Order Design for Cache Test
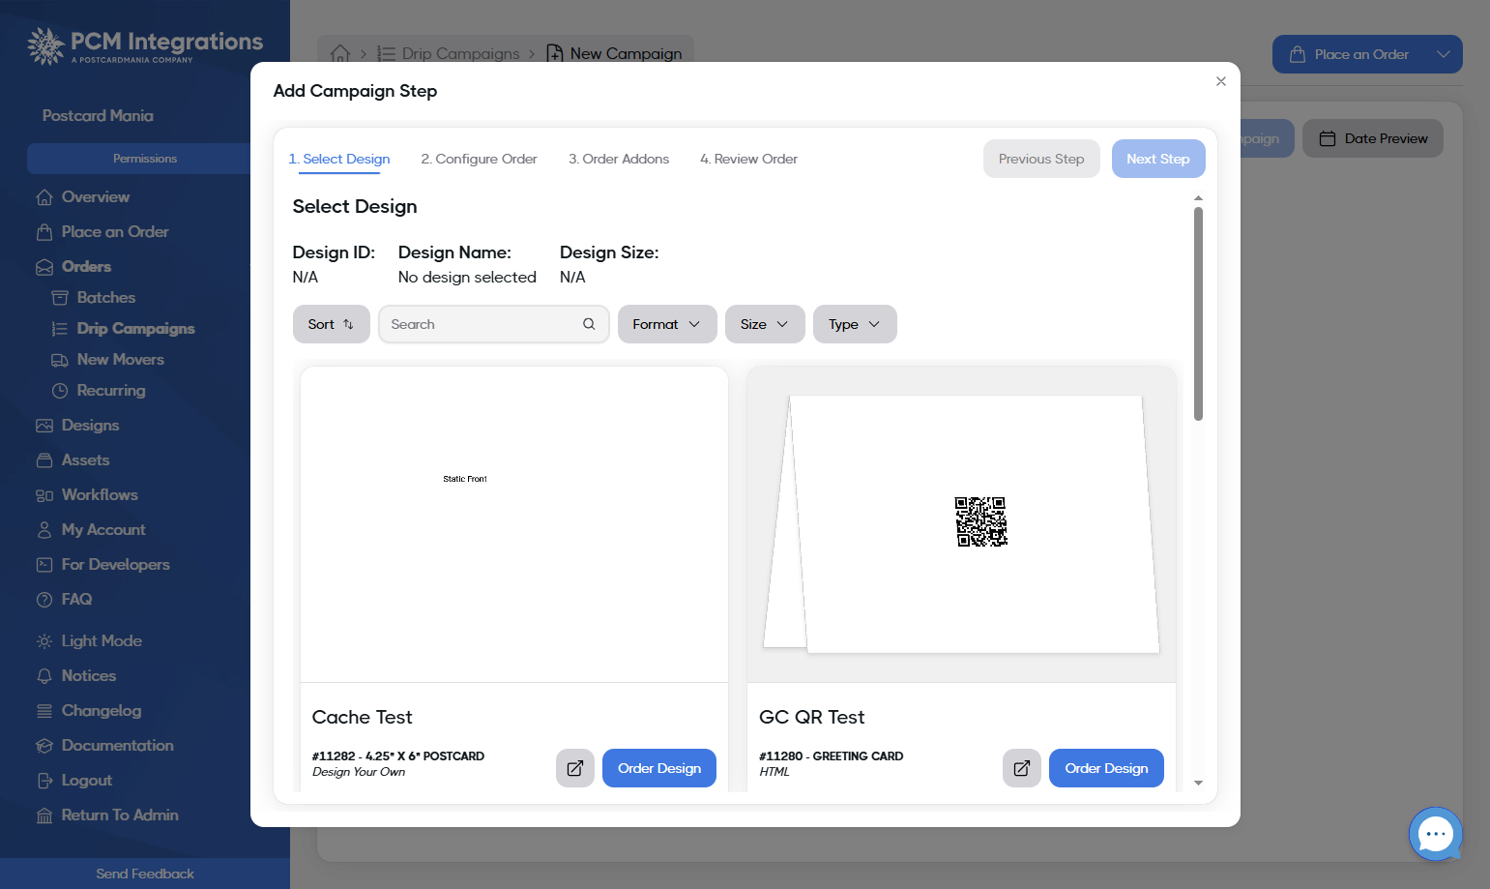The image size is (1490, 889). pyautogui.click(x=659, y=768)
